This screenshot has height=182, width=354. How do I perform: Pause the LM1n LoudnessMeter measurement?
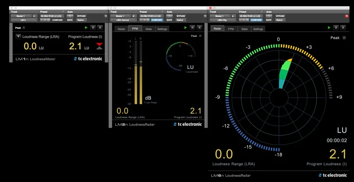click(93, 28)
